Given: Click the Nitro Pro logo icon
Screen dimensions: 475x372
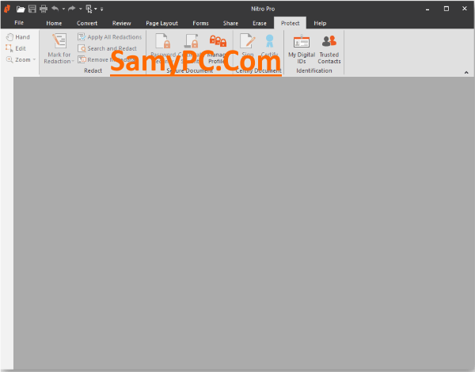Looking at the screenshot, I should (7, 9).
